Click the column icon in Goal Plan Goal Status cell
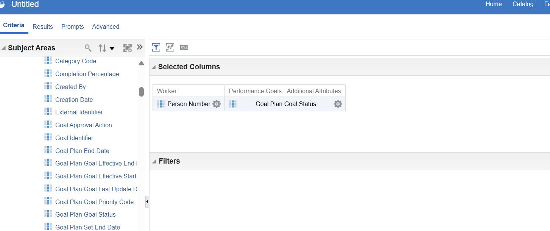 click(233, 104)
